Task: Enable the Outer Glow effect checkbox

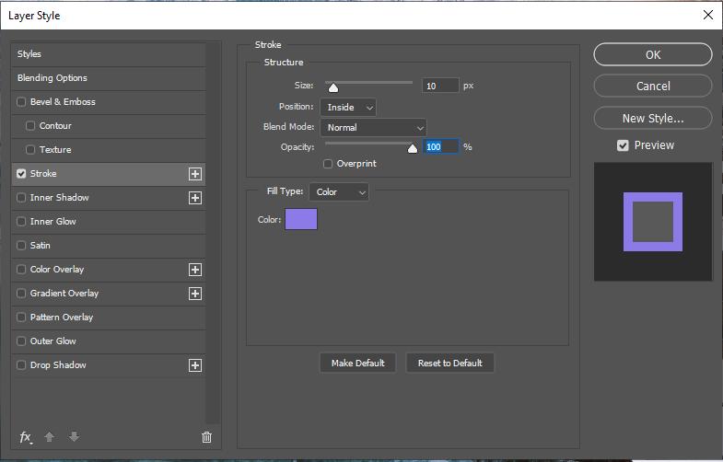Action: click(x=21, y=341)
